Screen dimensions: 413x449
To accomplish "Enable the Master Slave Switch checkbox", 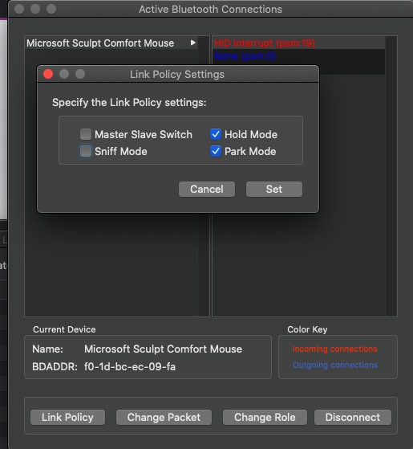I will [86, 134].
